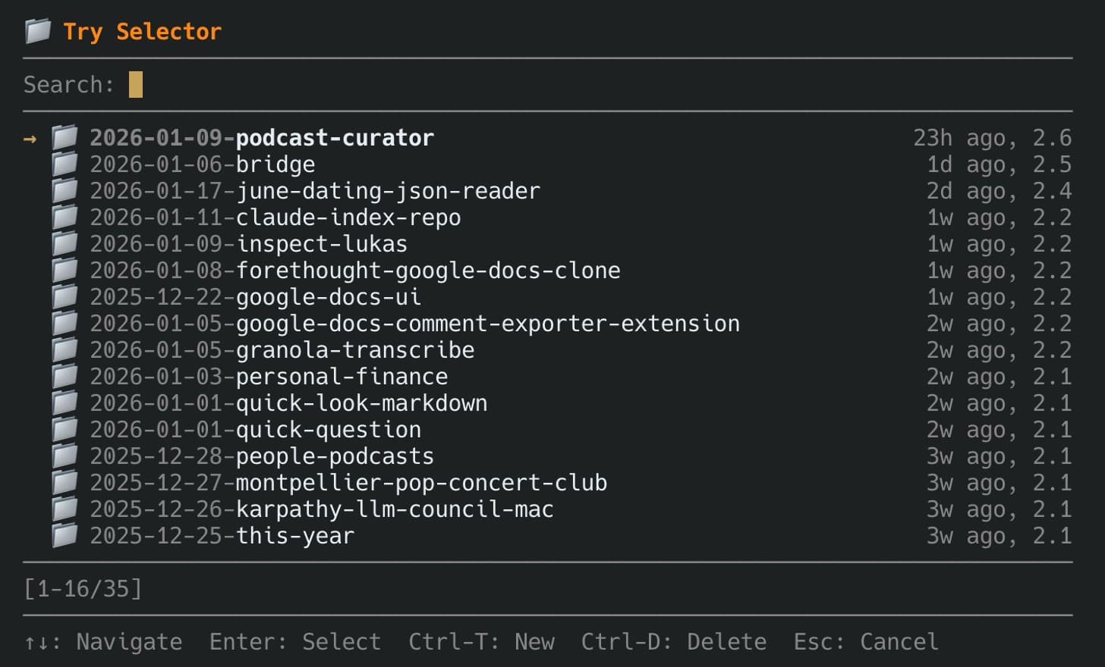This screenshot has width=1105, height=667.
Task: Select karpathy-llm-council-mac entry
Action: point(322,509)
